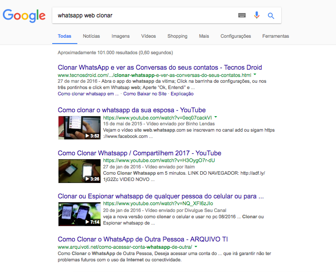336x272 pixels.
Task: Click 'Aproximadamente 101.000 resultados' stats text
Action: pyautogui.click(x=115, y=53)
